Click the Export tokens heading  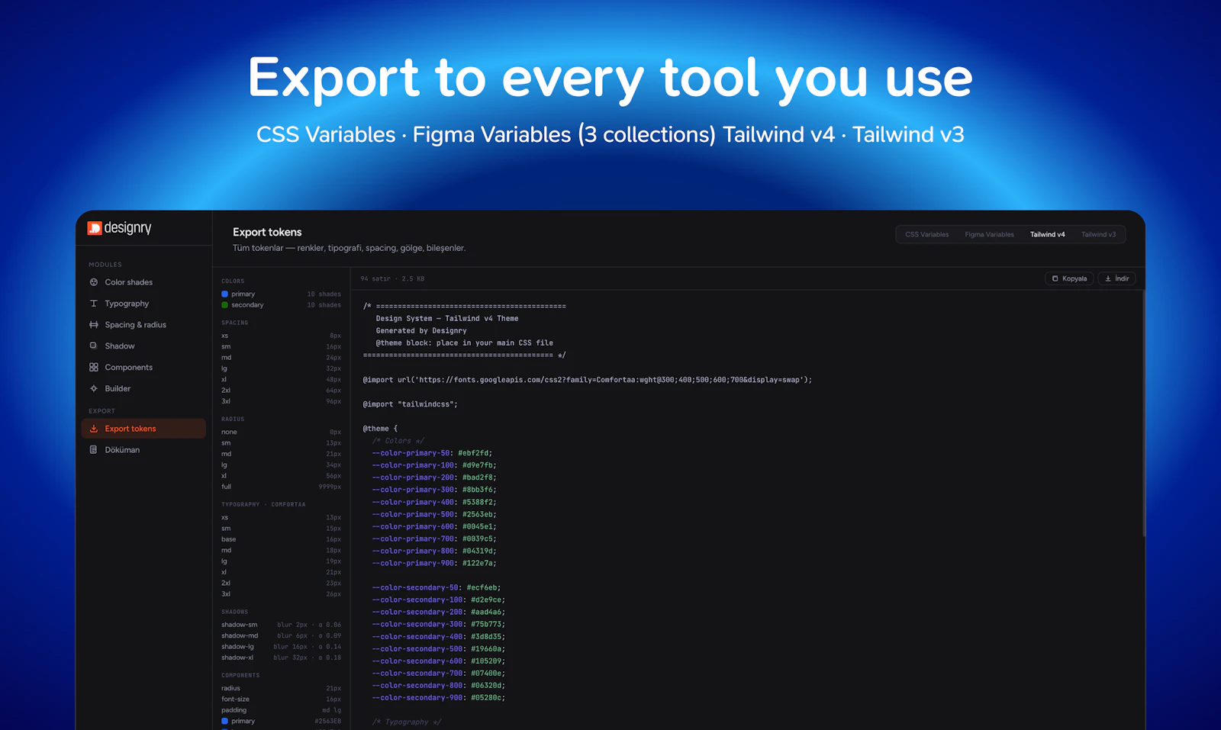[267, 232]
